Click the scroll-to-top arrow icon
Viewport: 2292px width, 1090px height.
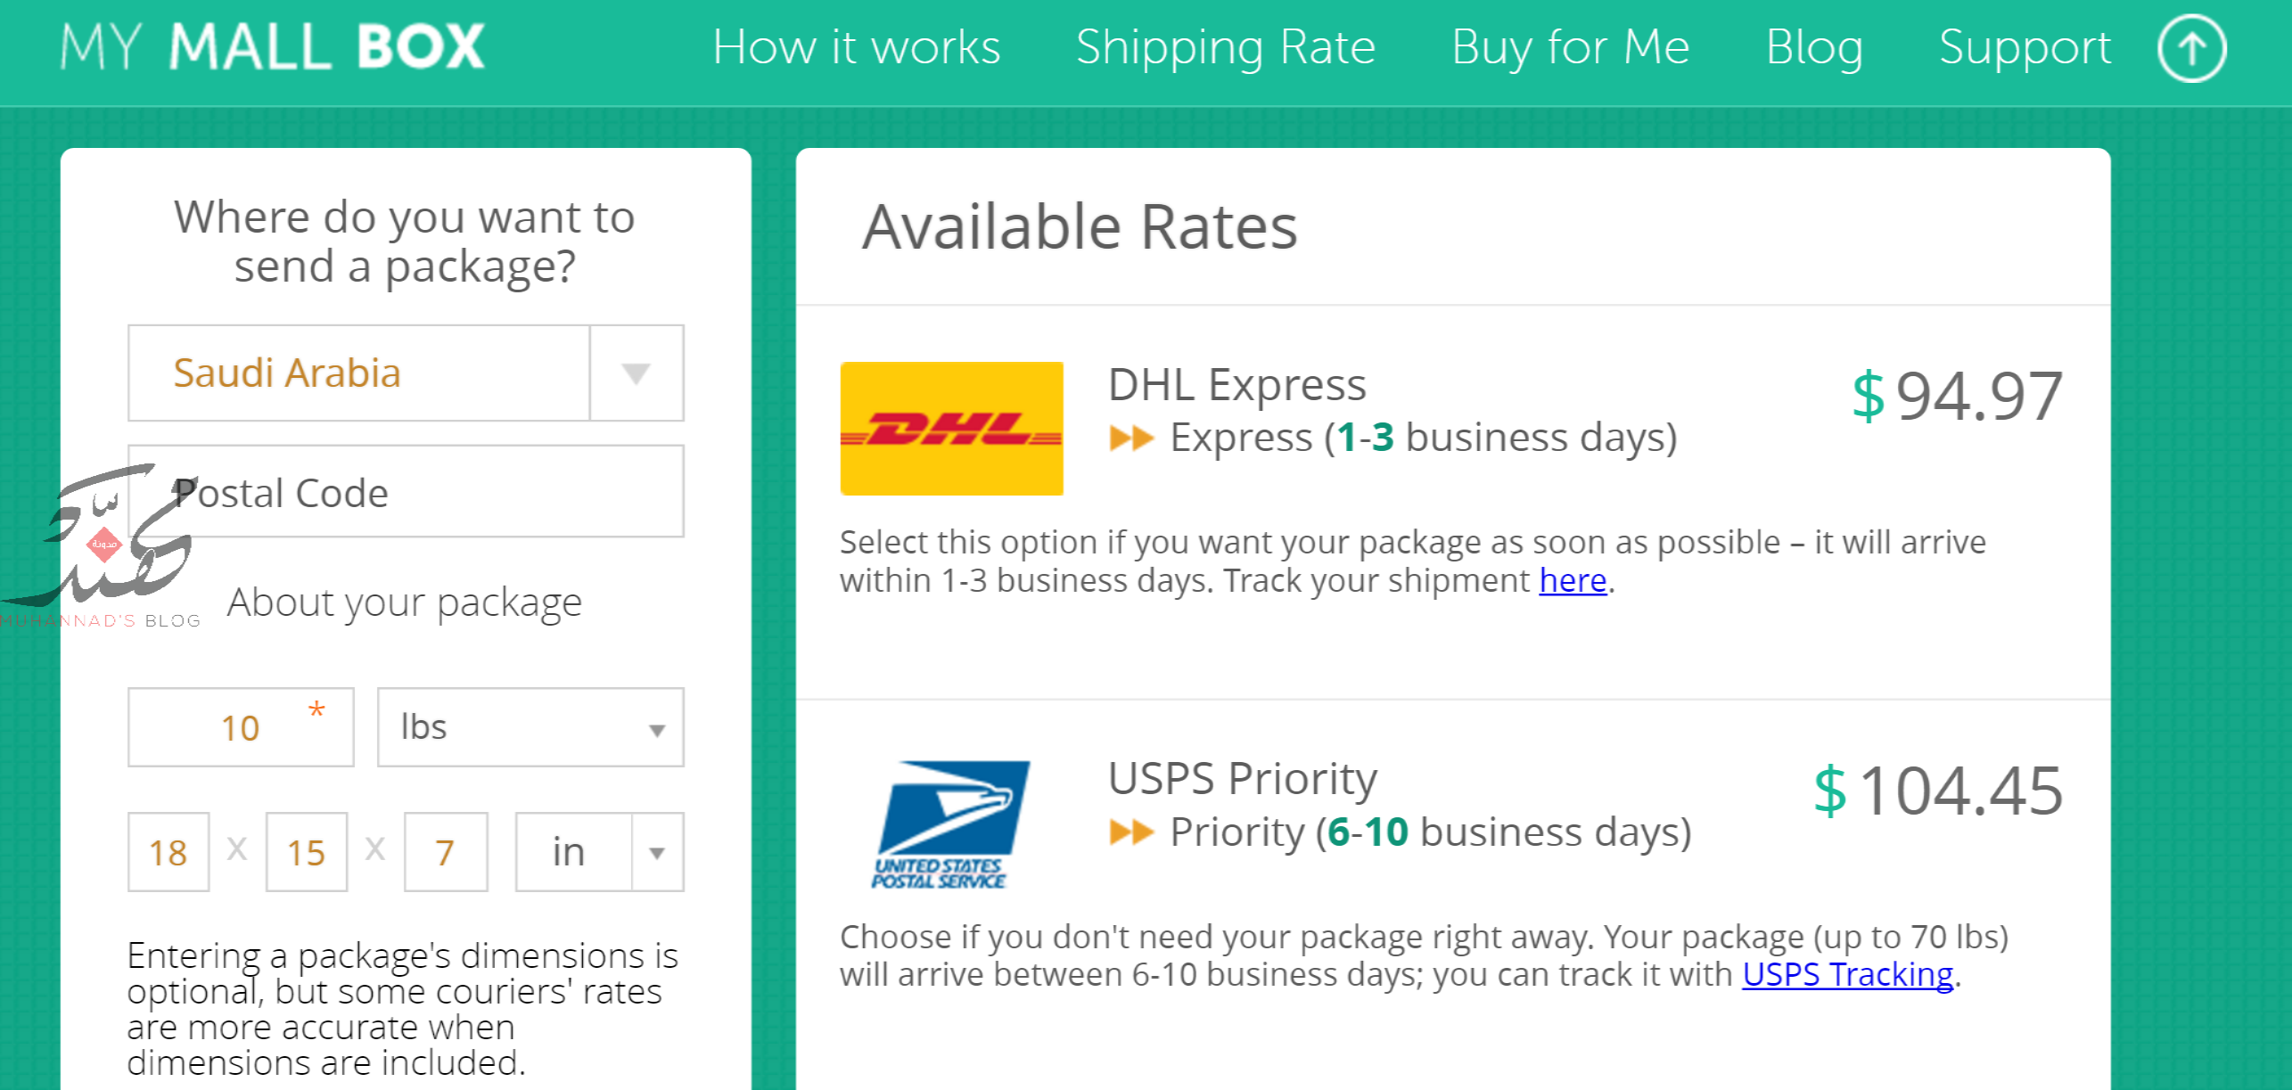2191,48
